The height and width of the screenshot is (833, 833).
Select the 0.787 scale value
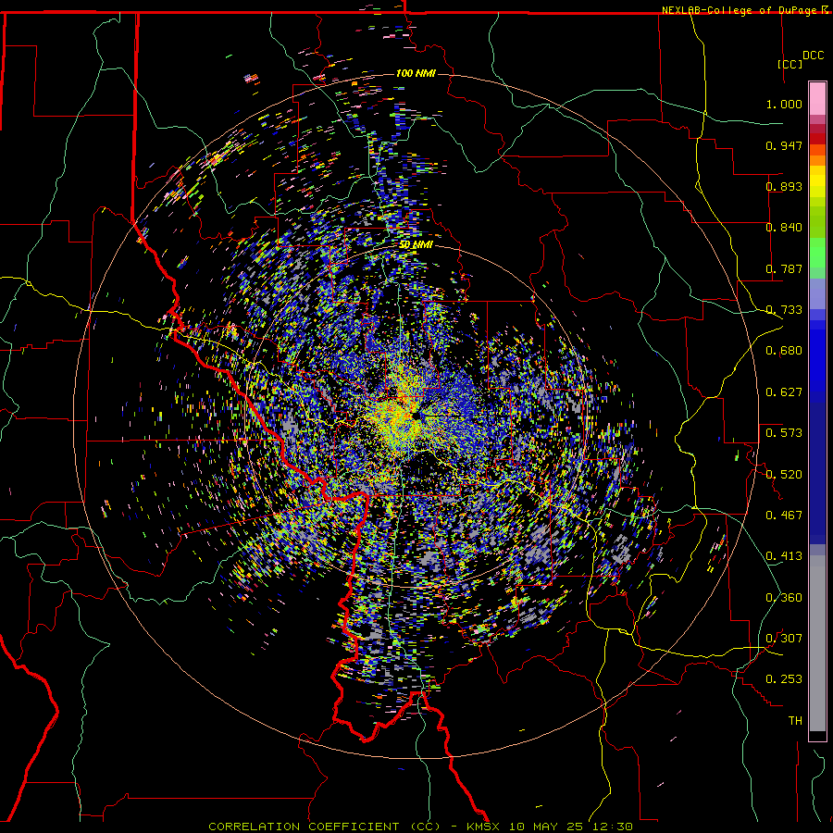[x=784, y=268]
